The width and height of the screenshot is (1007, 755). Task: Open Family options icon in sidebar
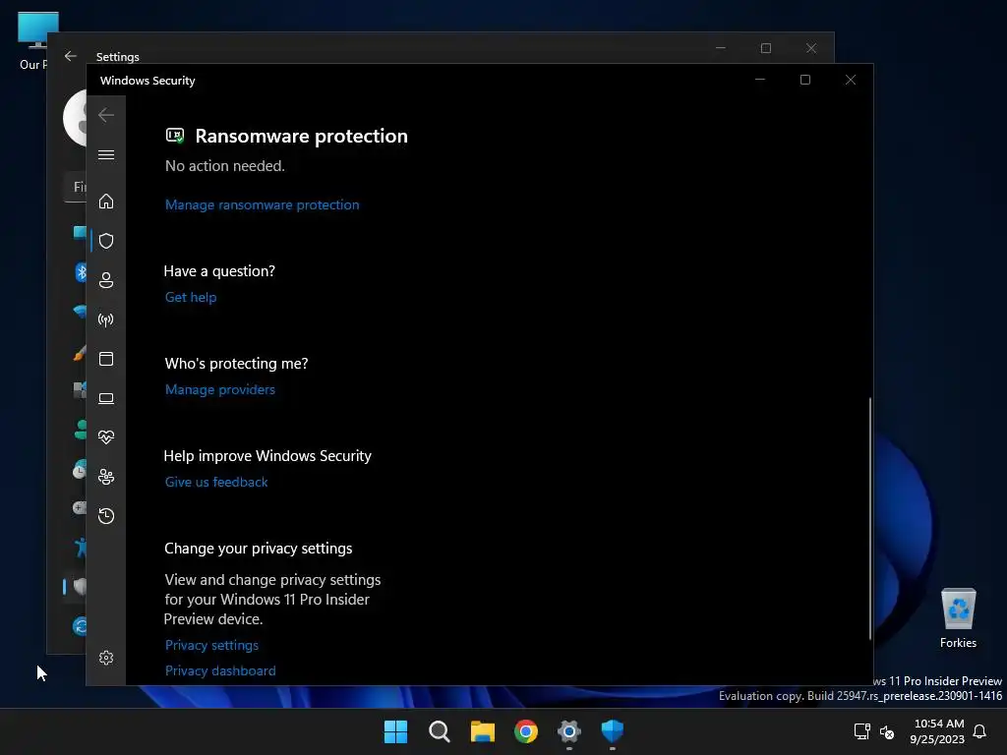pyautogui.click(x=106, y=477)
